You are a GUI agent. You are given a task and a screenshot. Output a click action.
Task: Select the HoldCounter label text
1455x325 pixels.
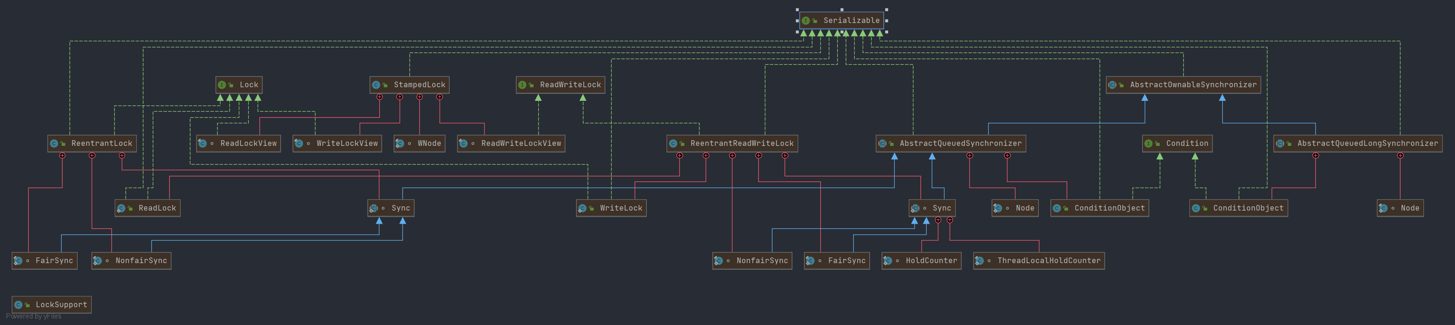(x=931, y=261)
